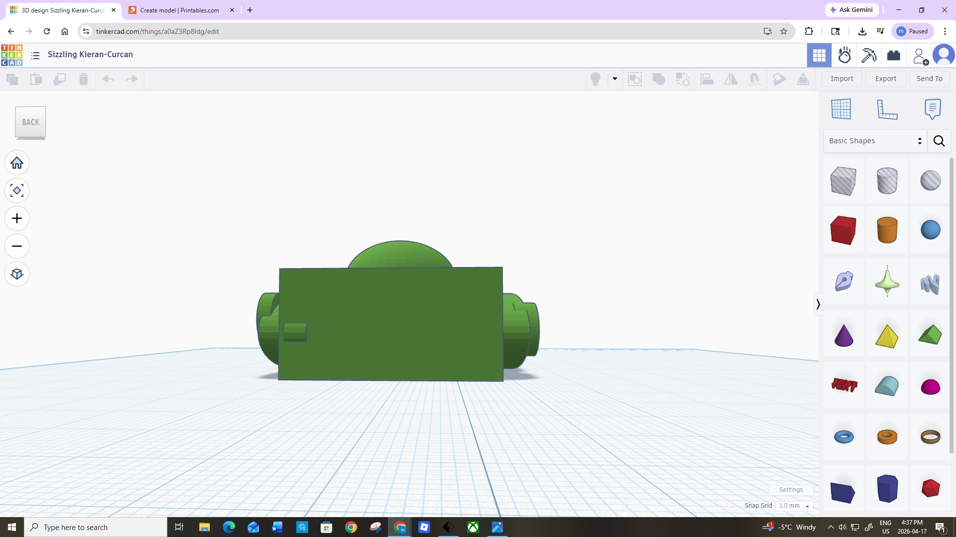This screenshot has width=956, height=537.
Task: Click the Home view button
Action: [x=17, y=163]
